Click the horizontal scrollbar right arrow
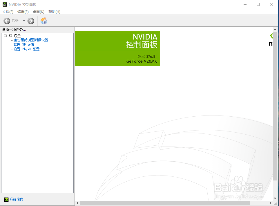279x206 pixels. click(x=270, y=203)
